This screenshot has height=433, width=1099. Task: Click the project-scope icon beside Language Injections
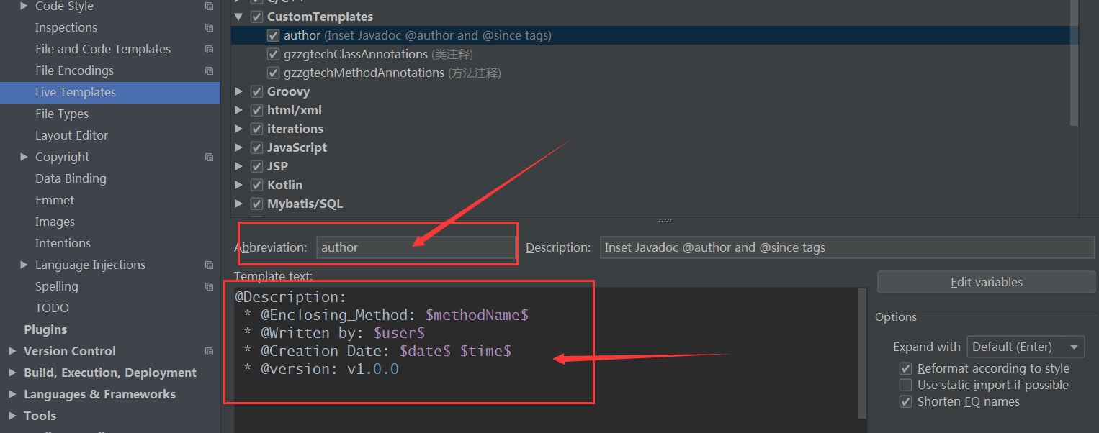(209, 265)
